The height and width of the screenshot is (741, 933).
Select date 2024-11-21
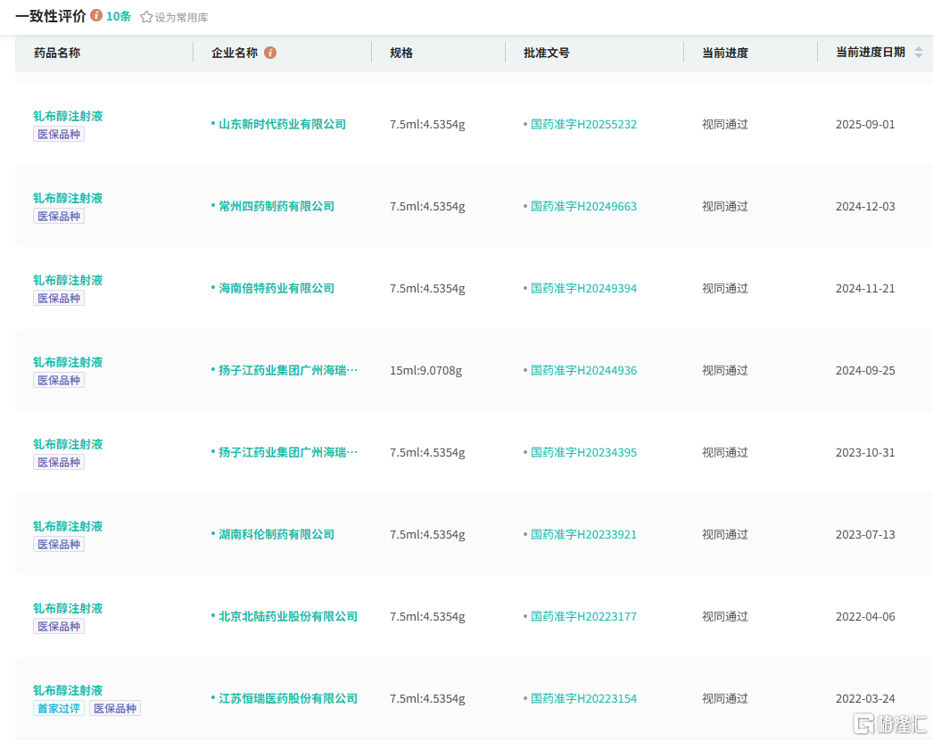point(865,288)
